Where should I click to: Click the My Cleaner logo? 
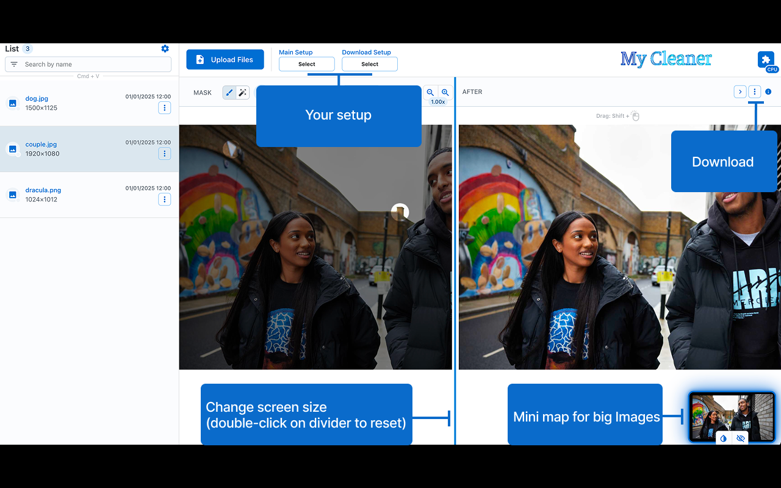(x=666, y=59)
